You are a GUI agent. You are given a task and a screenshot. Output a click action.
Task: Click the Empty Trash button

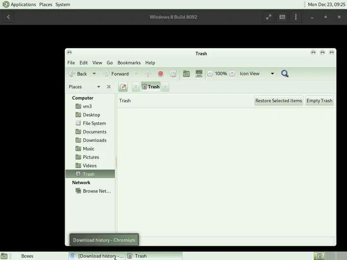point(319,101)
